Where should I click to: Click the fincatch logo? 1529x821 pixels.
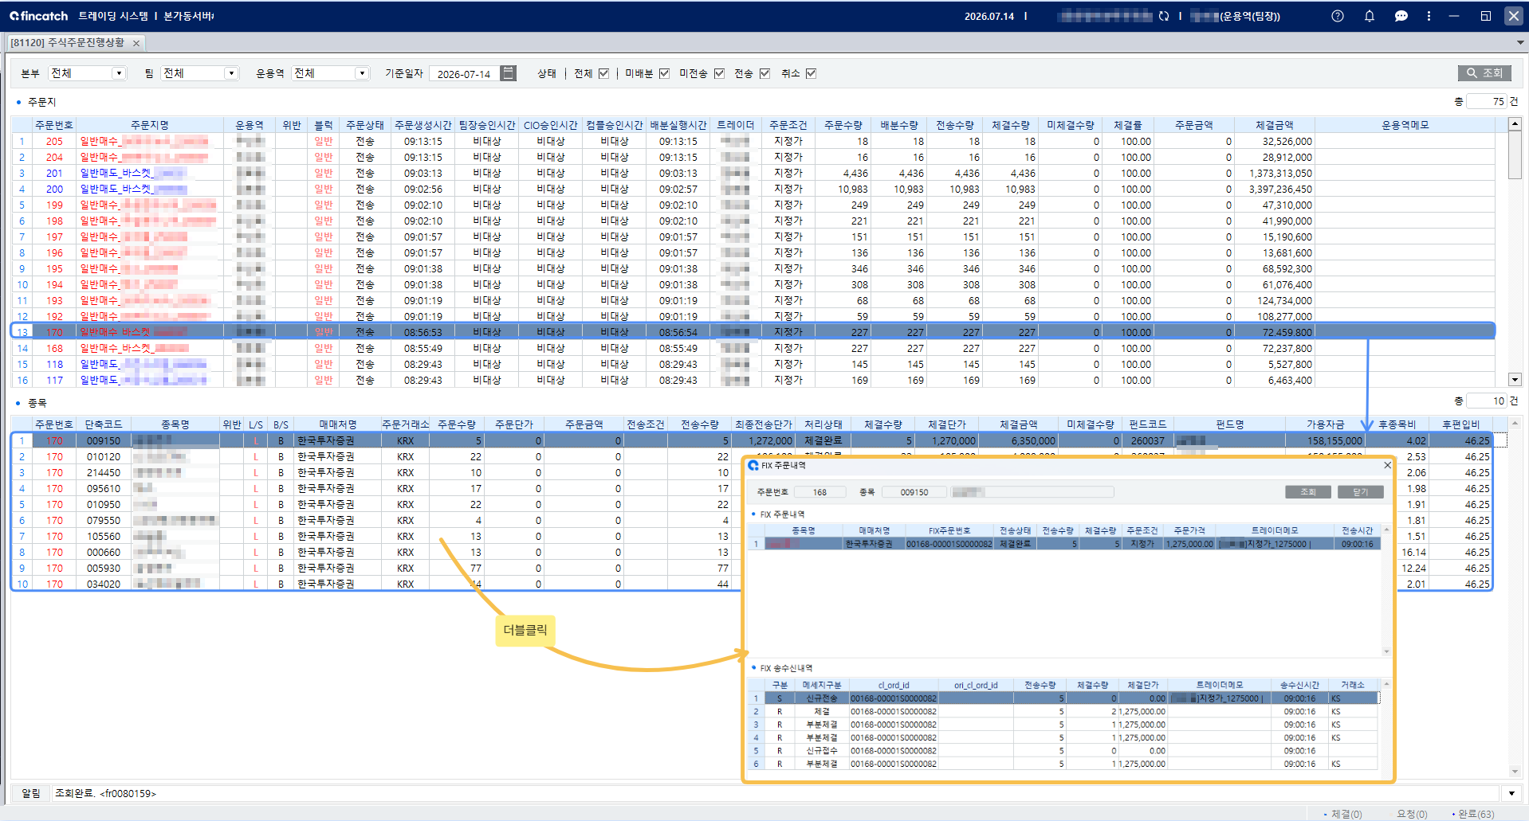pyautogui.click(x=39, y=16)
